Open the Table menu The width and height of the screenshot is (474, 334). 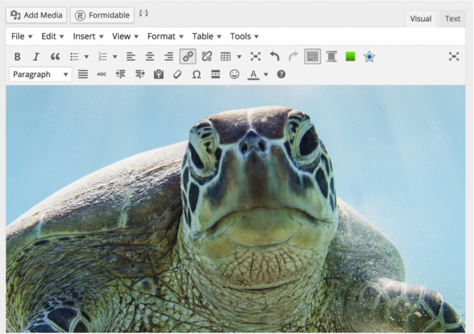tap(207, 37)
